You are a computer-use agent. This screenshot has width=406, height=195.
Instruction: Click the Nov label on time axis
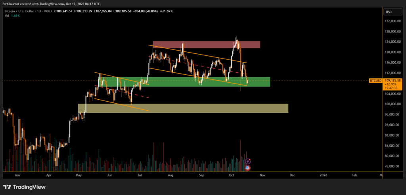click(x=262, y=174)
